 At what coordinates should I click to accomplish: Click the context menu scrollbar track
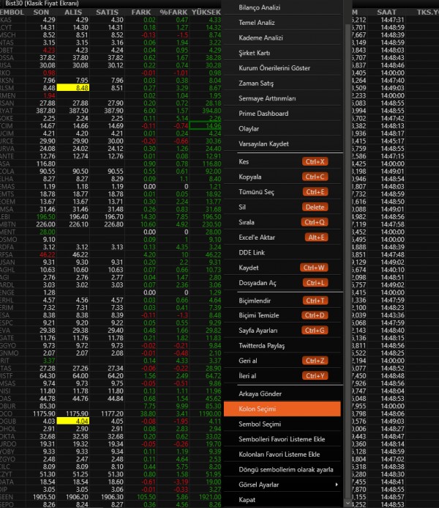tap(348, 259)
